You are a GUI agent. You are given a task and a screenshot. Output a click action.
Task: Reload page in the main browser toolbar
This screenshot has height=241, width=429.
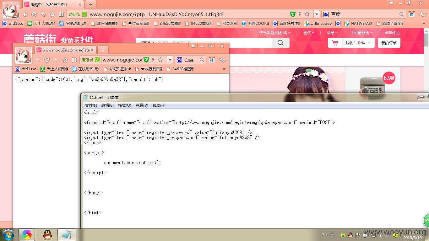pos(34,14)
